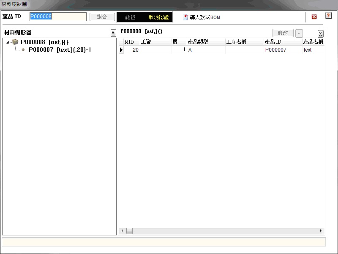Select P000008 [asf,]{} tree item
This screenshot has height=254, width=338.
click(45, 42)
